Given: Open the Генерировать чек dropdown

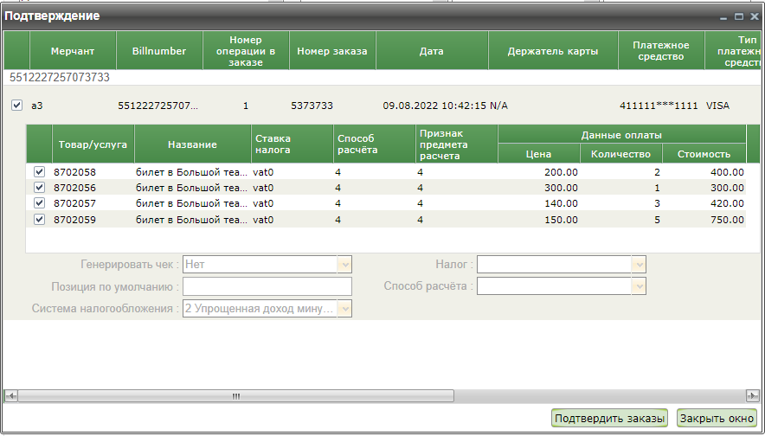Looking at the screenshot, I should [x=344, y=265].
